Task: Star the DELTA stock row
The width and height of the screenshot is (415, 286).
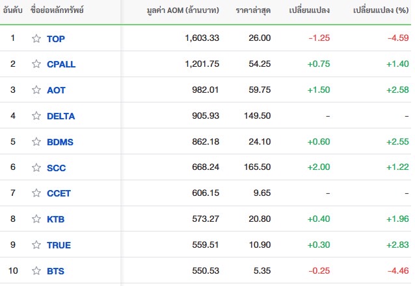Action: pyautogui.click(x=36, y=115)
